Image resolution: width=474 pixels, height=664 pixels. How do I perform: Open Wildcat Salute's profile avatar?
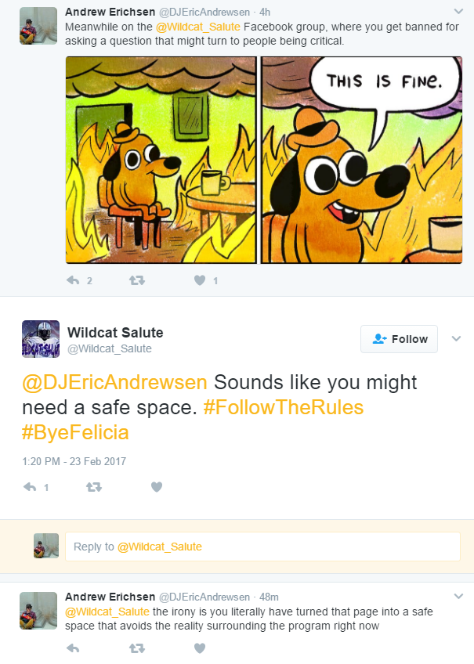41,339
